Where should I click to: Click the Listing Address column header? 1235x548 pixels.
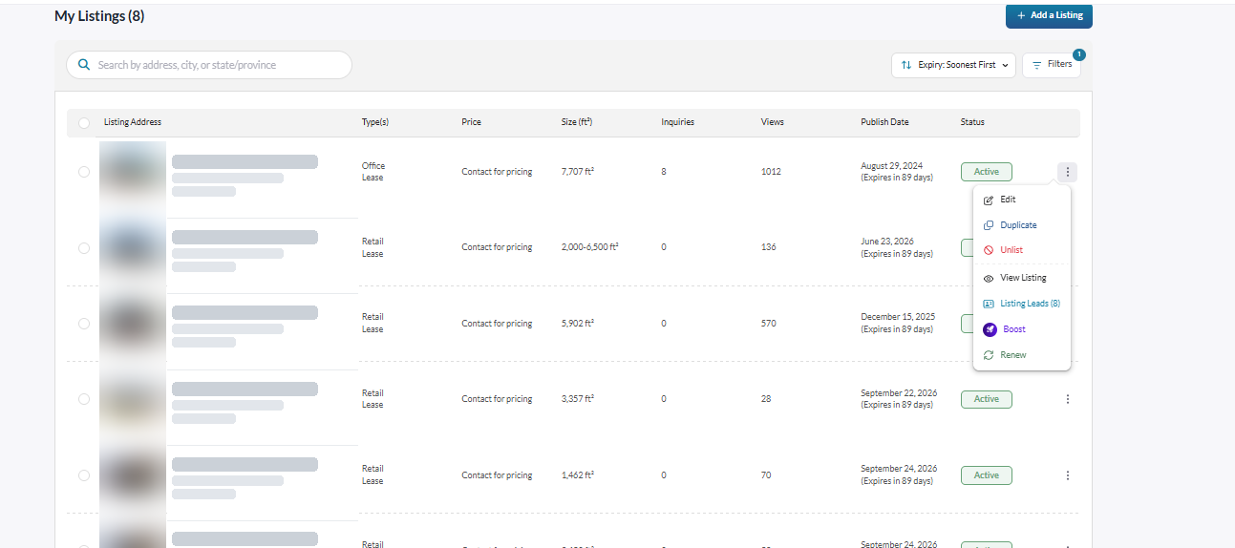coord(133,122)
